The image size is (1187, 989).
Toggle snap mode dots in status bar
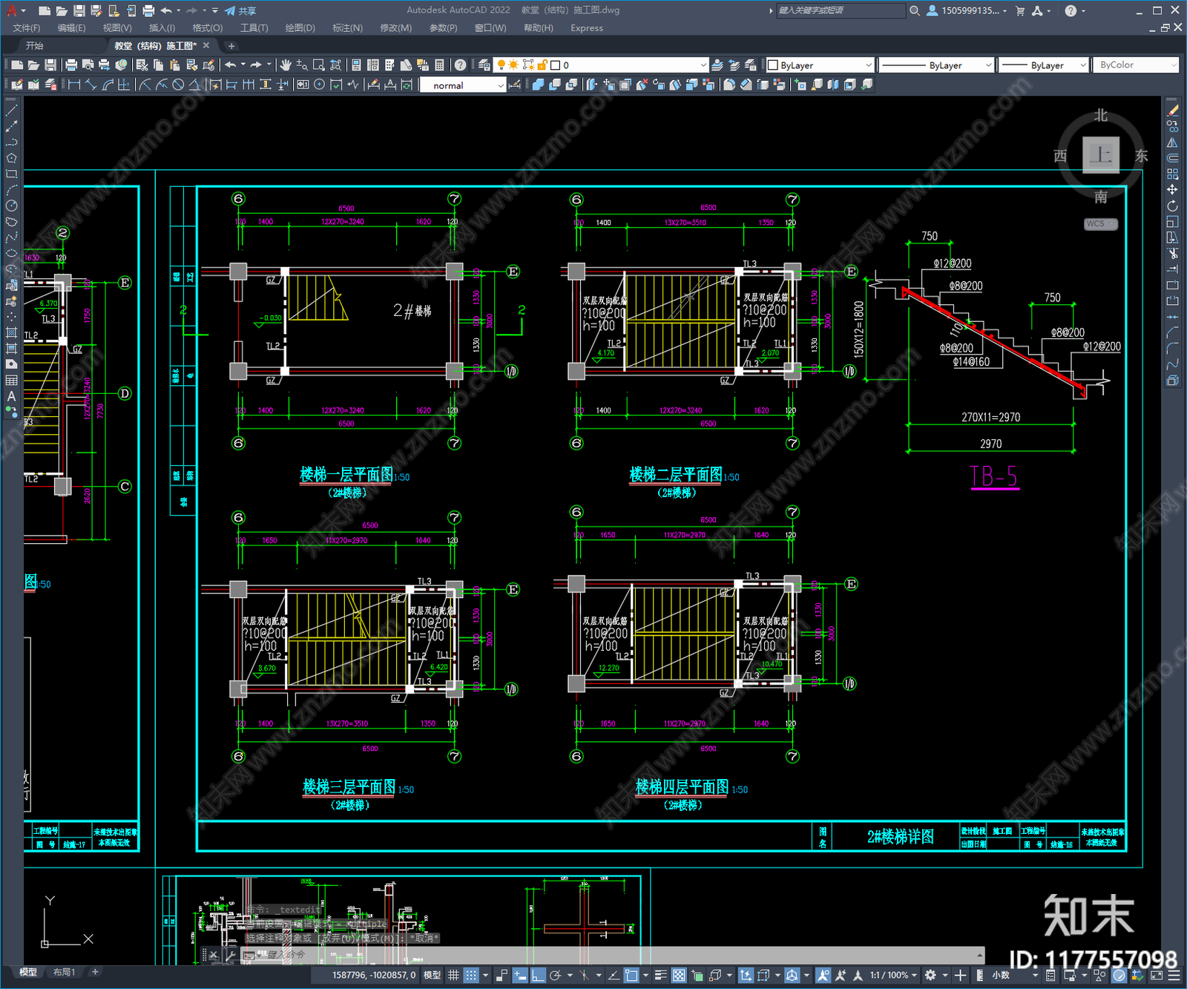point(471,975)
